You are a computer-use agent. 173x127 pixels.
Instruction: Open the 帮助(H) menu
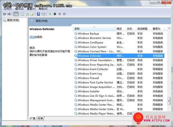tap(43, 9)
